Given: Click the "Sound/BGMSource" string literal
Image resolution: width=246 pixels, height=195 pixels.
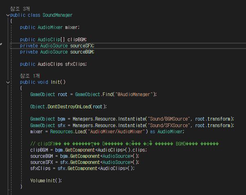Looking at the screenshot, I should coord(169,119).
